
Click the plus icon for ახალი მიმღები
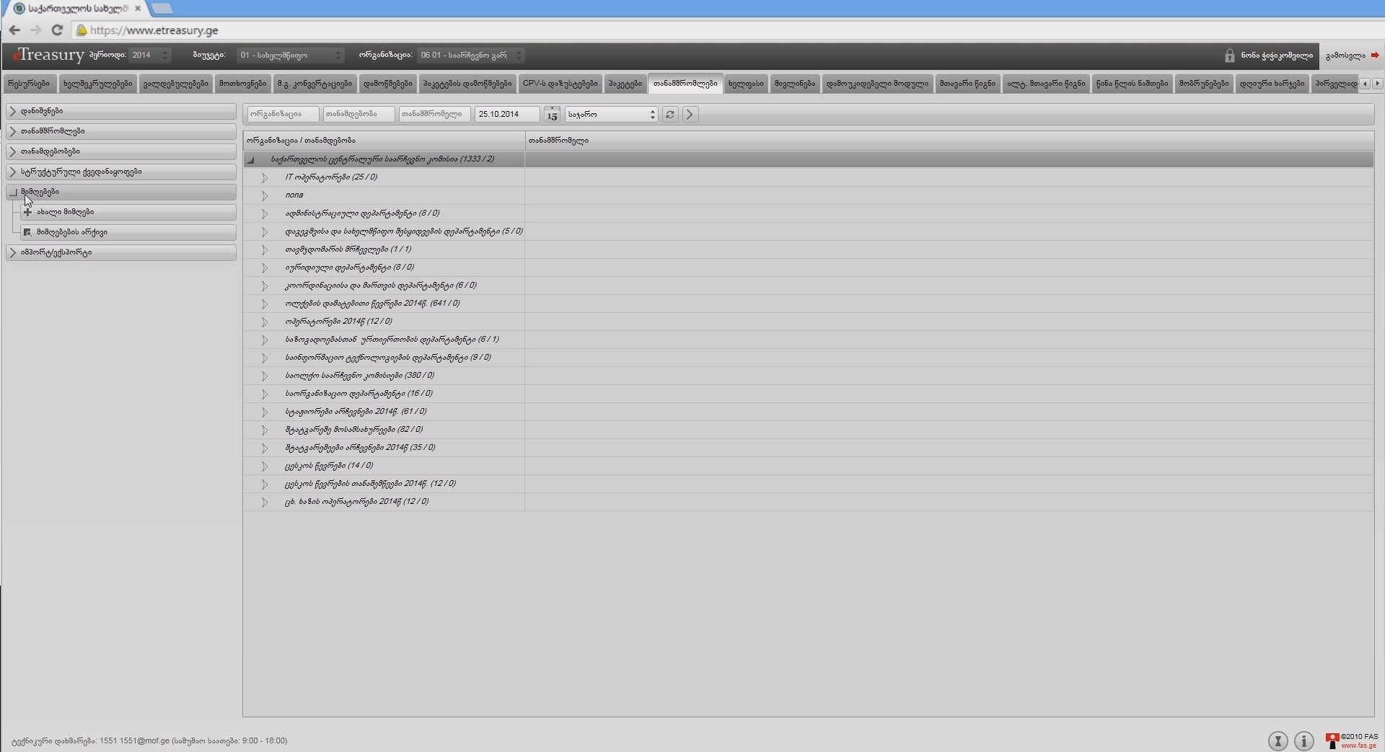pos(27,212)
